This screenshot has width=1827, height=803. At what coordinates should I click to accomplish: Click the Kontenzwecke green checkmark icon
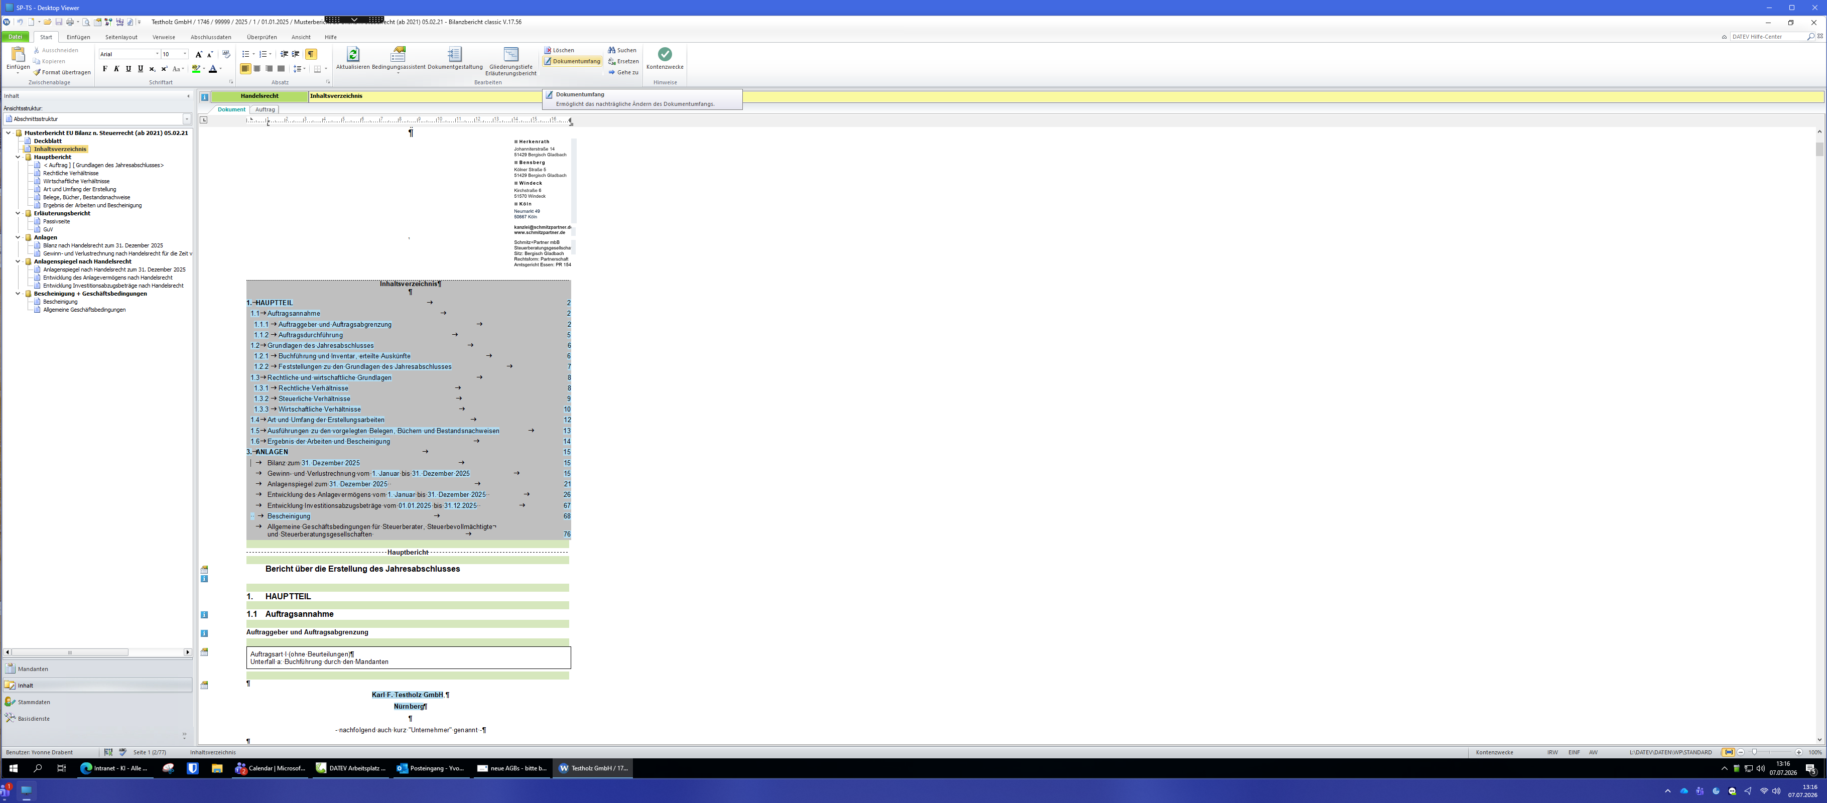pos(665,55)
